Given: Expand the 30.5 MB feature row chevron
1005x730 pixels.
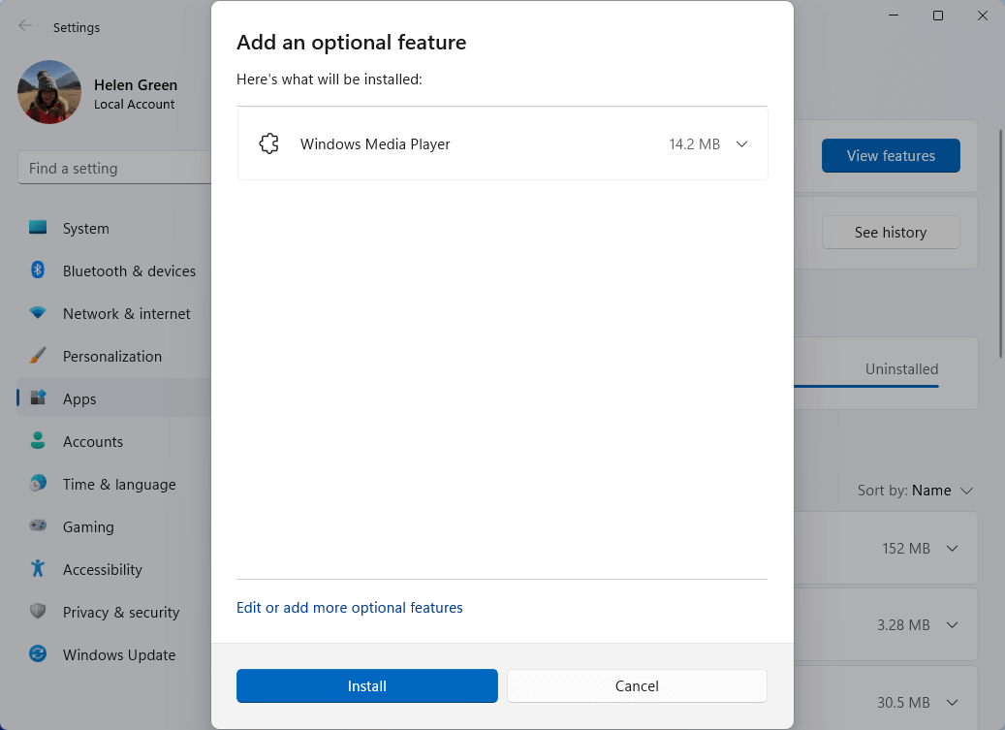Looking at the screenshot, I should click(953, 703).
